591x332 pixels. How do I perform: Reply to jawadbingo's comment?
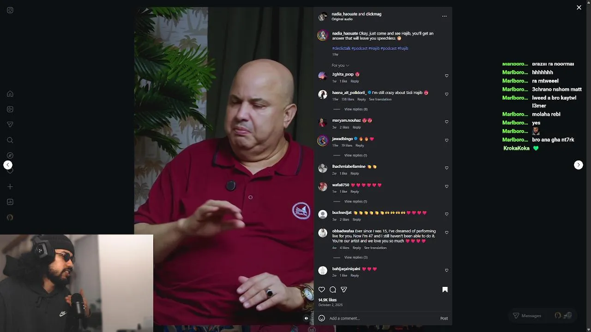[360, 146]
